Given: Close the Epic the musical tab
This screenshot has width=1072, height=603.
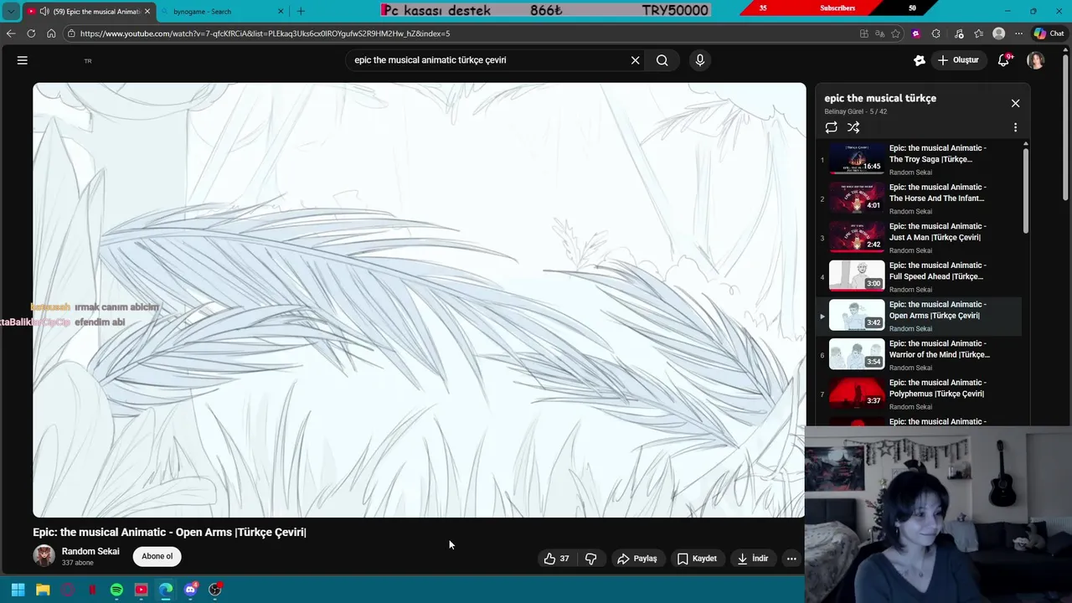Looking at the screenshot, I should pyautogui.click(x=147, y=12).
